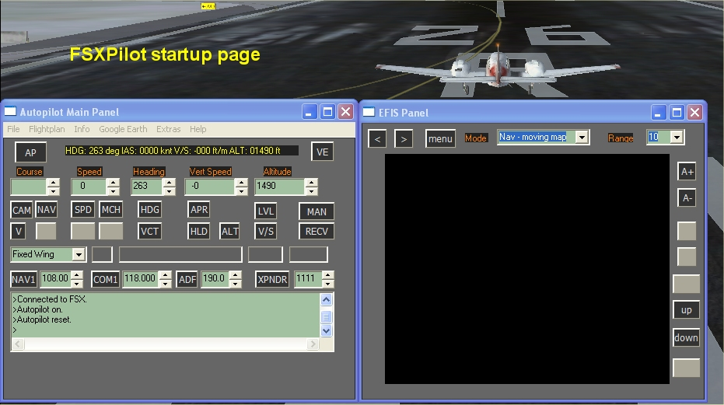Click the RECV button
724x405 pixels.
coord(317,232)
